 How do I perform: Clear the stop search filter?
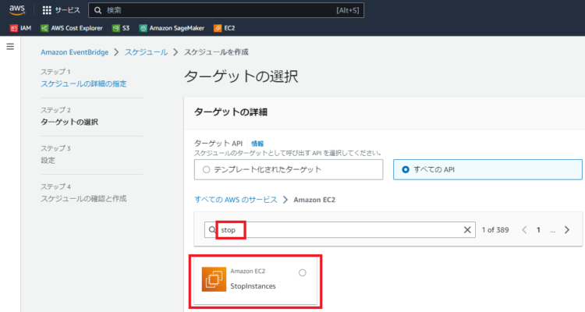[467, 230]
